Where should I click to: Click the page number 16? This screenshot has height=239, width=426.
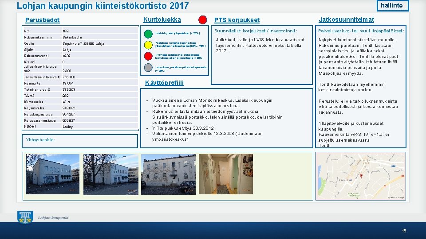pyautogui.click(x=404, y=231)
